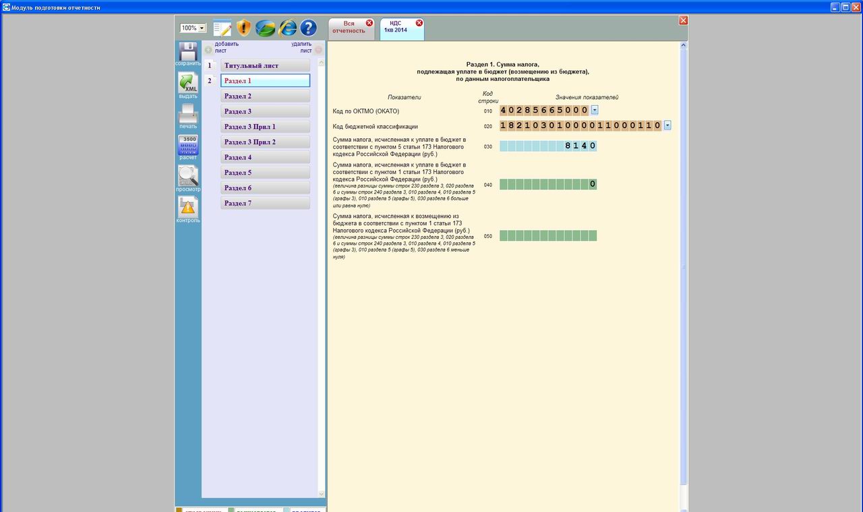Click the add sheet (добавить лист) plus icon
Viewport: 863px width, 512px height.
[208, 49]
